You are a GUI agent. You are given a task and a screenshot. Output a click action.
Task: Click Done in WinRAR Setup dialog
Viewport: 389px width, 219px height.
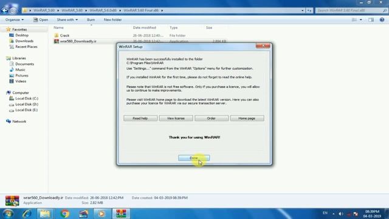194,158
